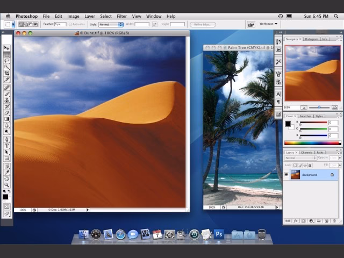Select the Type tool
The width and height of the screenshot is (344, 258).
point(7,145)
